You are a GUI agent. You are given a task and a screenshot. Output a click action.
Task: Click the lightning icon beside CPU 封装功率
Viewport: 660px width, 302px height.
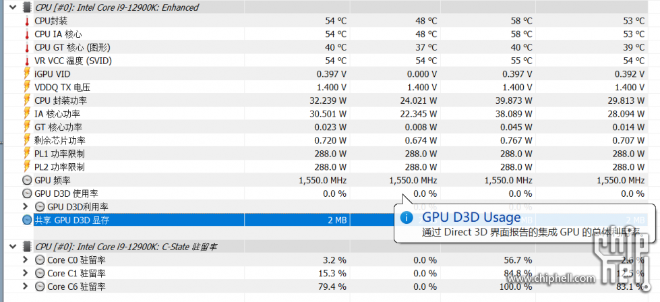(x=27, y=100)
